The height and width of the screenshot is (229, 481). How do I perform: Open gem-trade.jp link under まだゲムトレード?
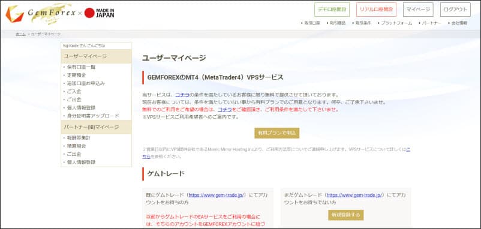click(x=354, y=195)
